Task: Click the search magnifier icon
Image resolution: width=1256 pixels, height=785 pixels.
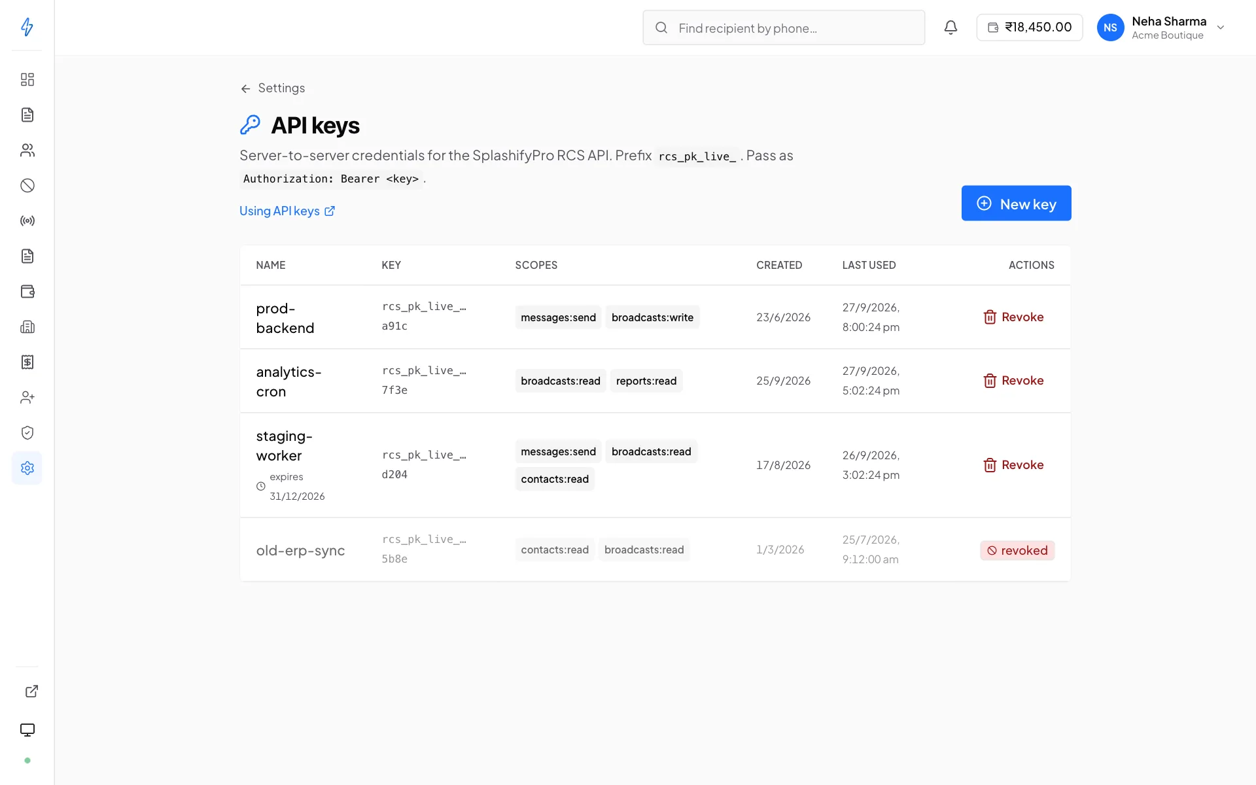Action: coord(661,27)
